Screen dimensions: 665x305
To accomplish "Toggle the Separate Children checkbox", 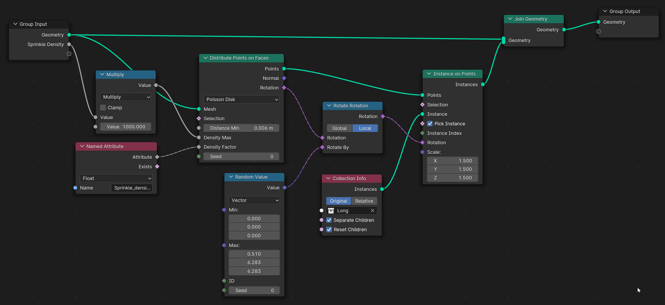I will [329, 220].
